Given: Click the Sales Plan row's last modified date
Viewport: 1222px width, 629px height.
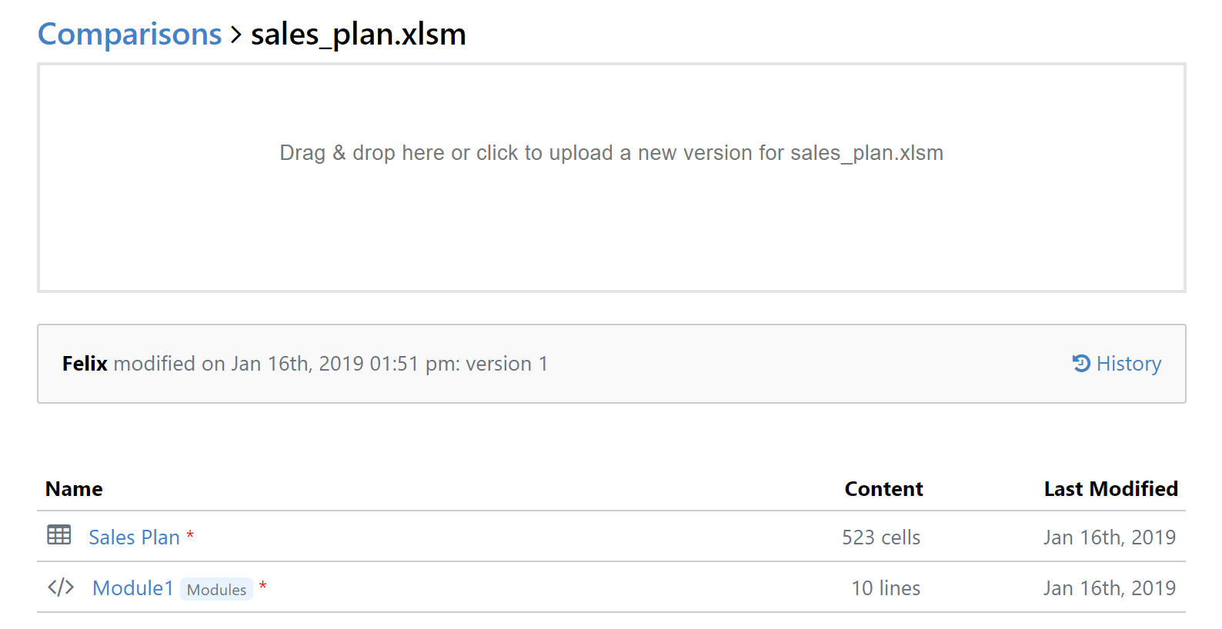Looking at the screenshot, I should 1109,537.
